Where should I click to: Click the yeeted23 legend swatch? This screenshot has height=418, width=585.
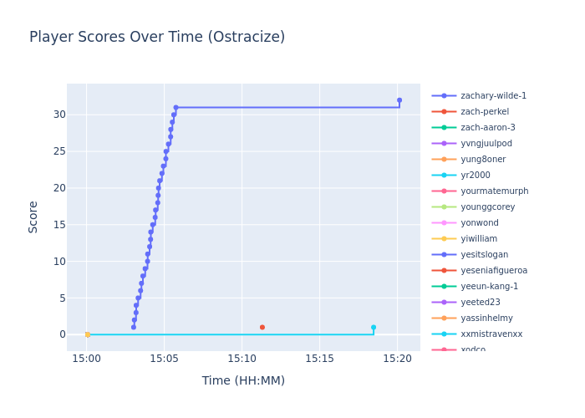click(x=444, y=303)
